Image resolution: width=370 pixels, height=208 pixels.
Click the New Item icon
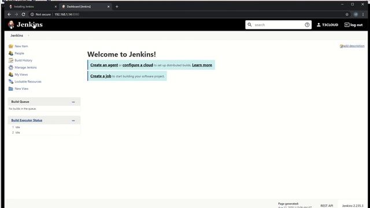click(x=11, y=46)
